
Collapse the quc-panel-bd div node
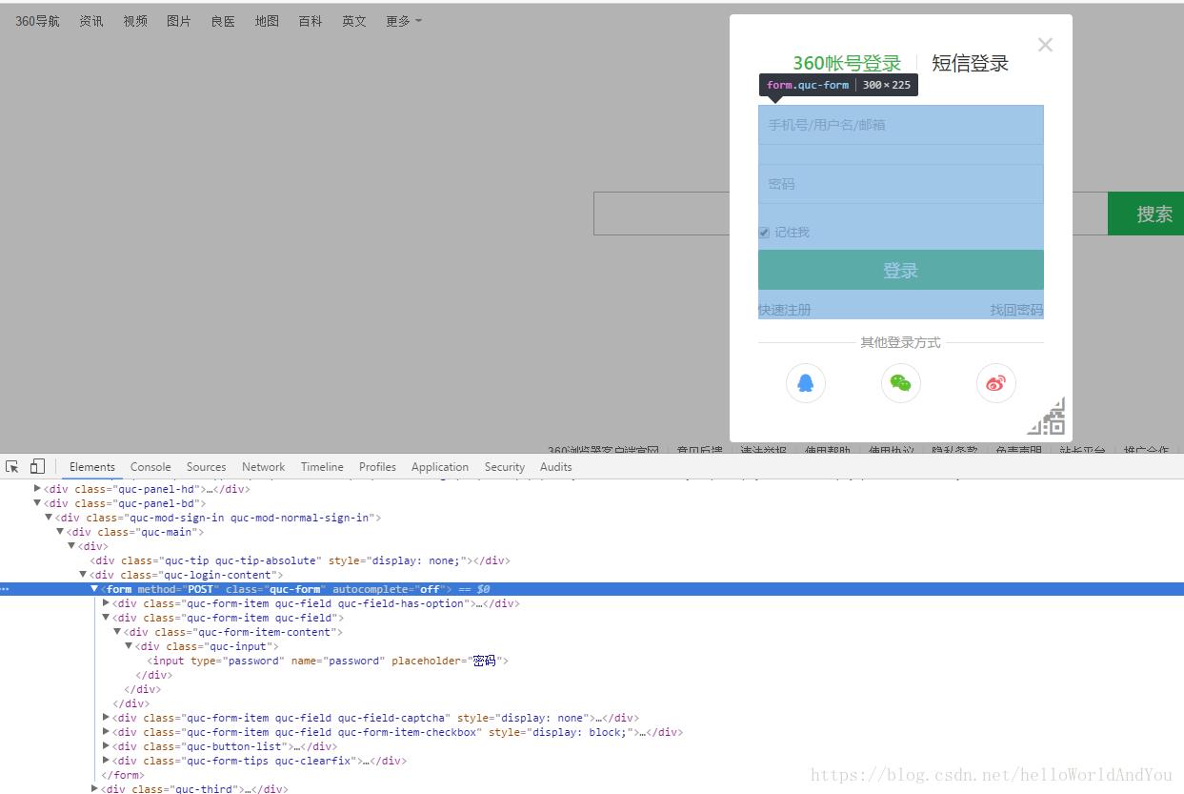point(37,503)
